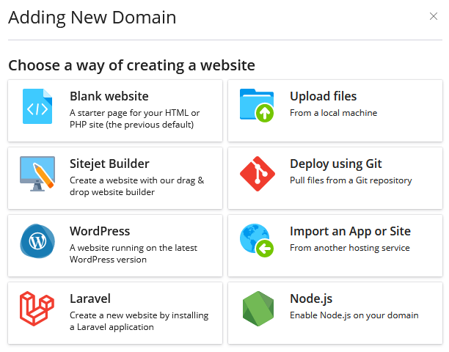449x352 pixels.
Task: Click the red Git logo icon
Action: [257, 174]
